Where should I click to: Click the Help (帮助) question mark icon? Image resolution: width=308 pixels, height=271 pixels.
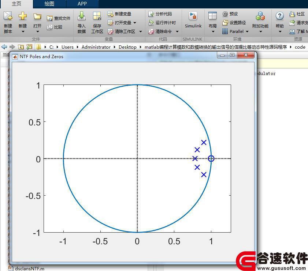coord(280,16)
